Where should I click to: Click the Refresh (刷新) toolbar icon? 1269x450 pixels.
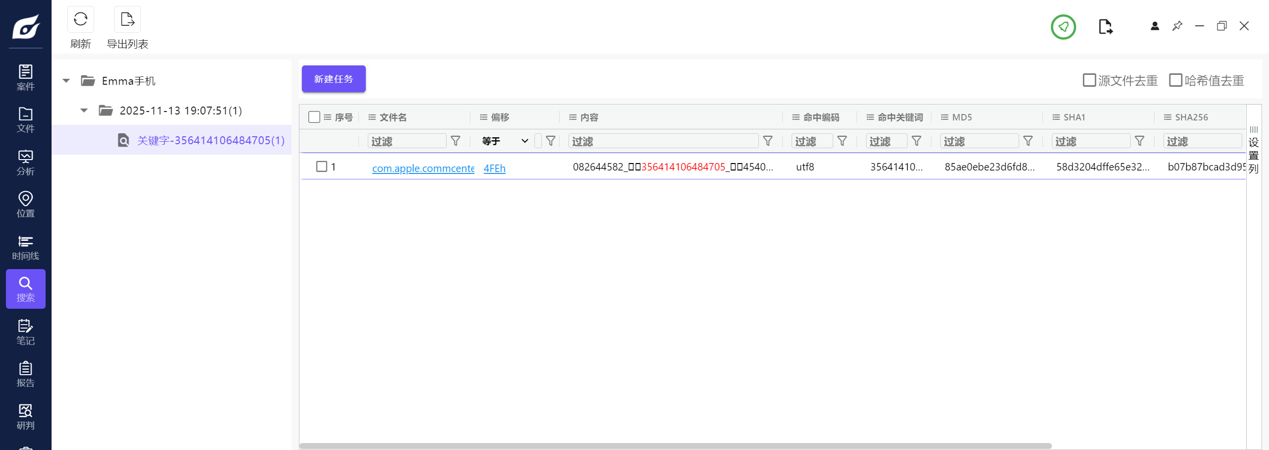click(x=80, y=20)
